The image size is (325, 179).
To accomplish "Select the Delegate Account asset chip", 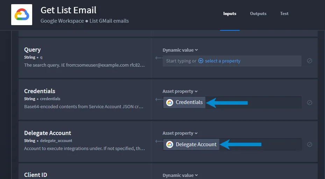I will coord(191,144).
